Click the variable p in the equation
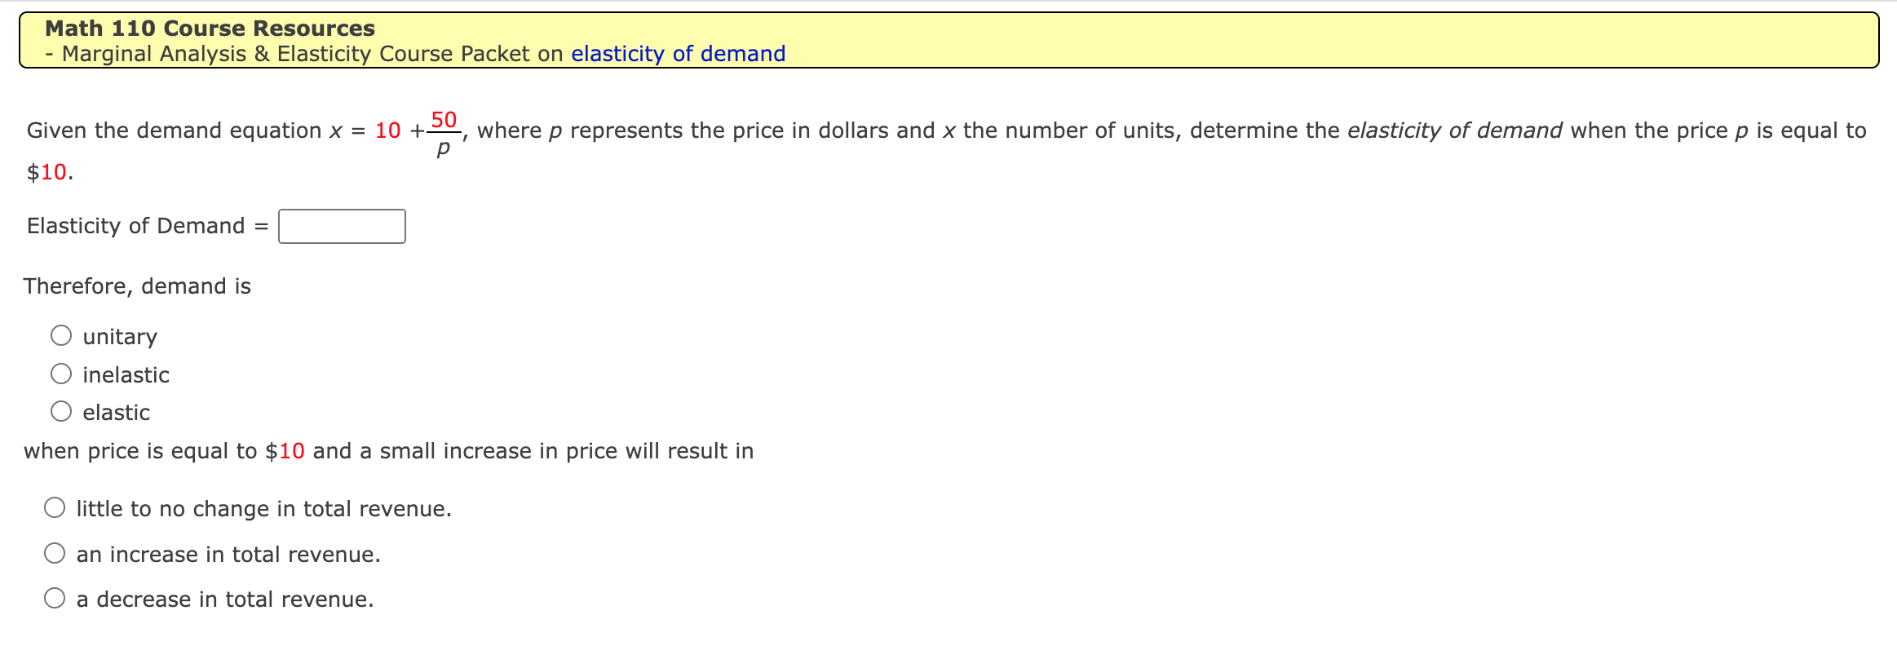The height and width of the screenshot is (646, 1897). 443,146
